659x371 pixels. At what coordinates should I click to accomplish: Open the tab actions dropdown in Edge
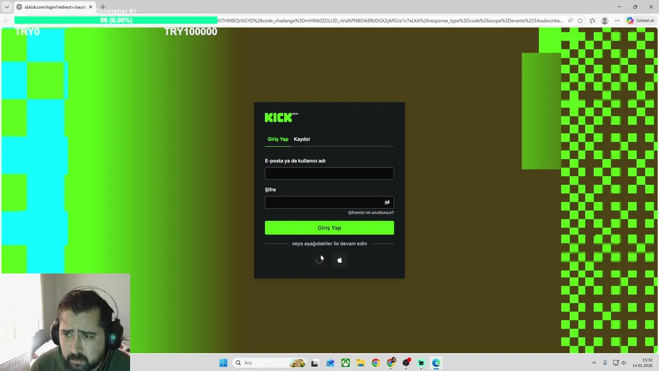(7, 7)
